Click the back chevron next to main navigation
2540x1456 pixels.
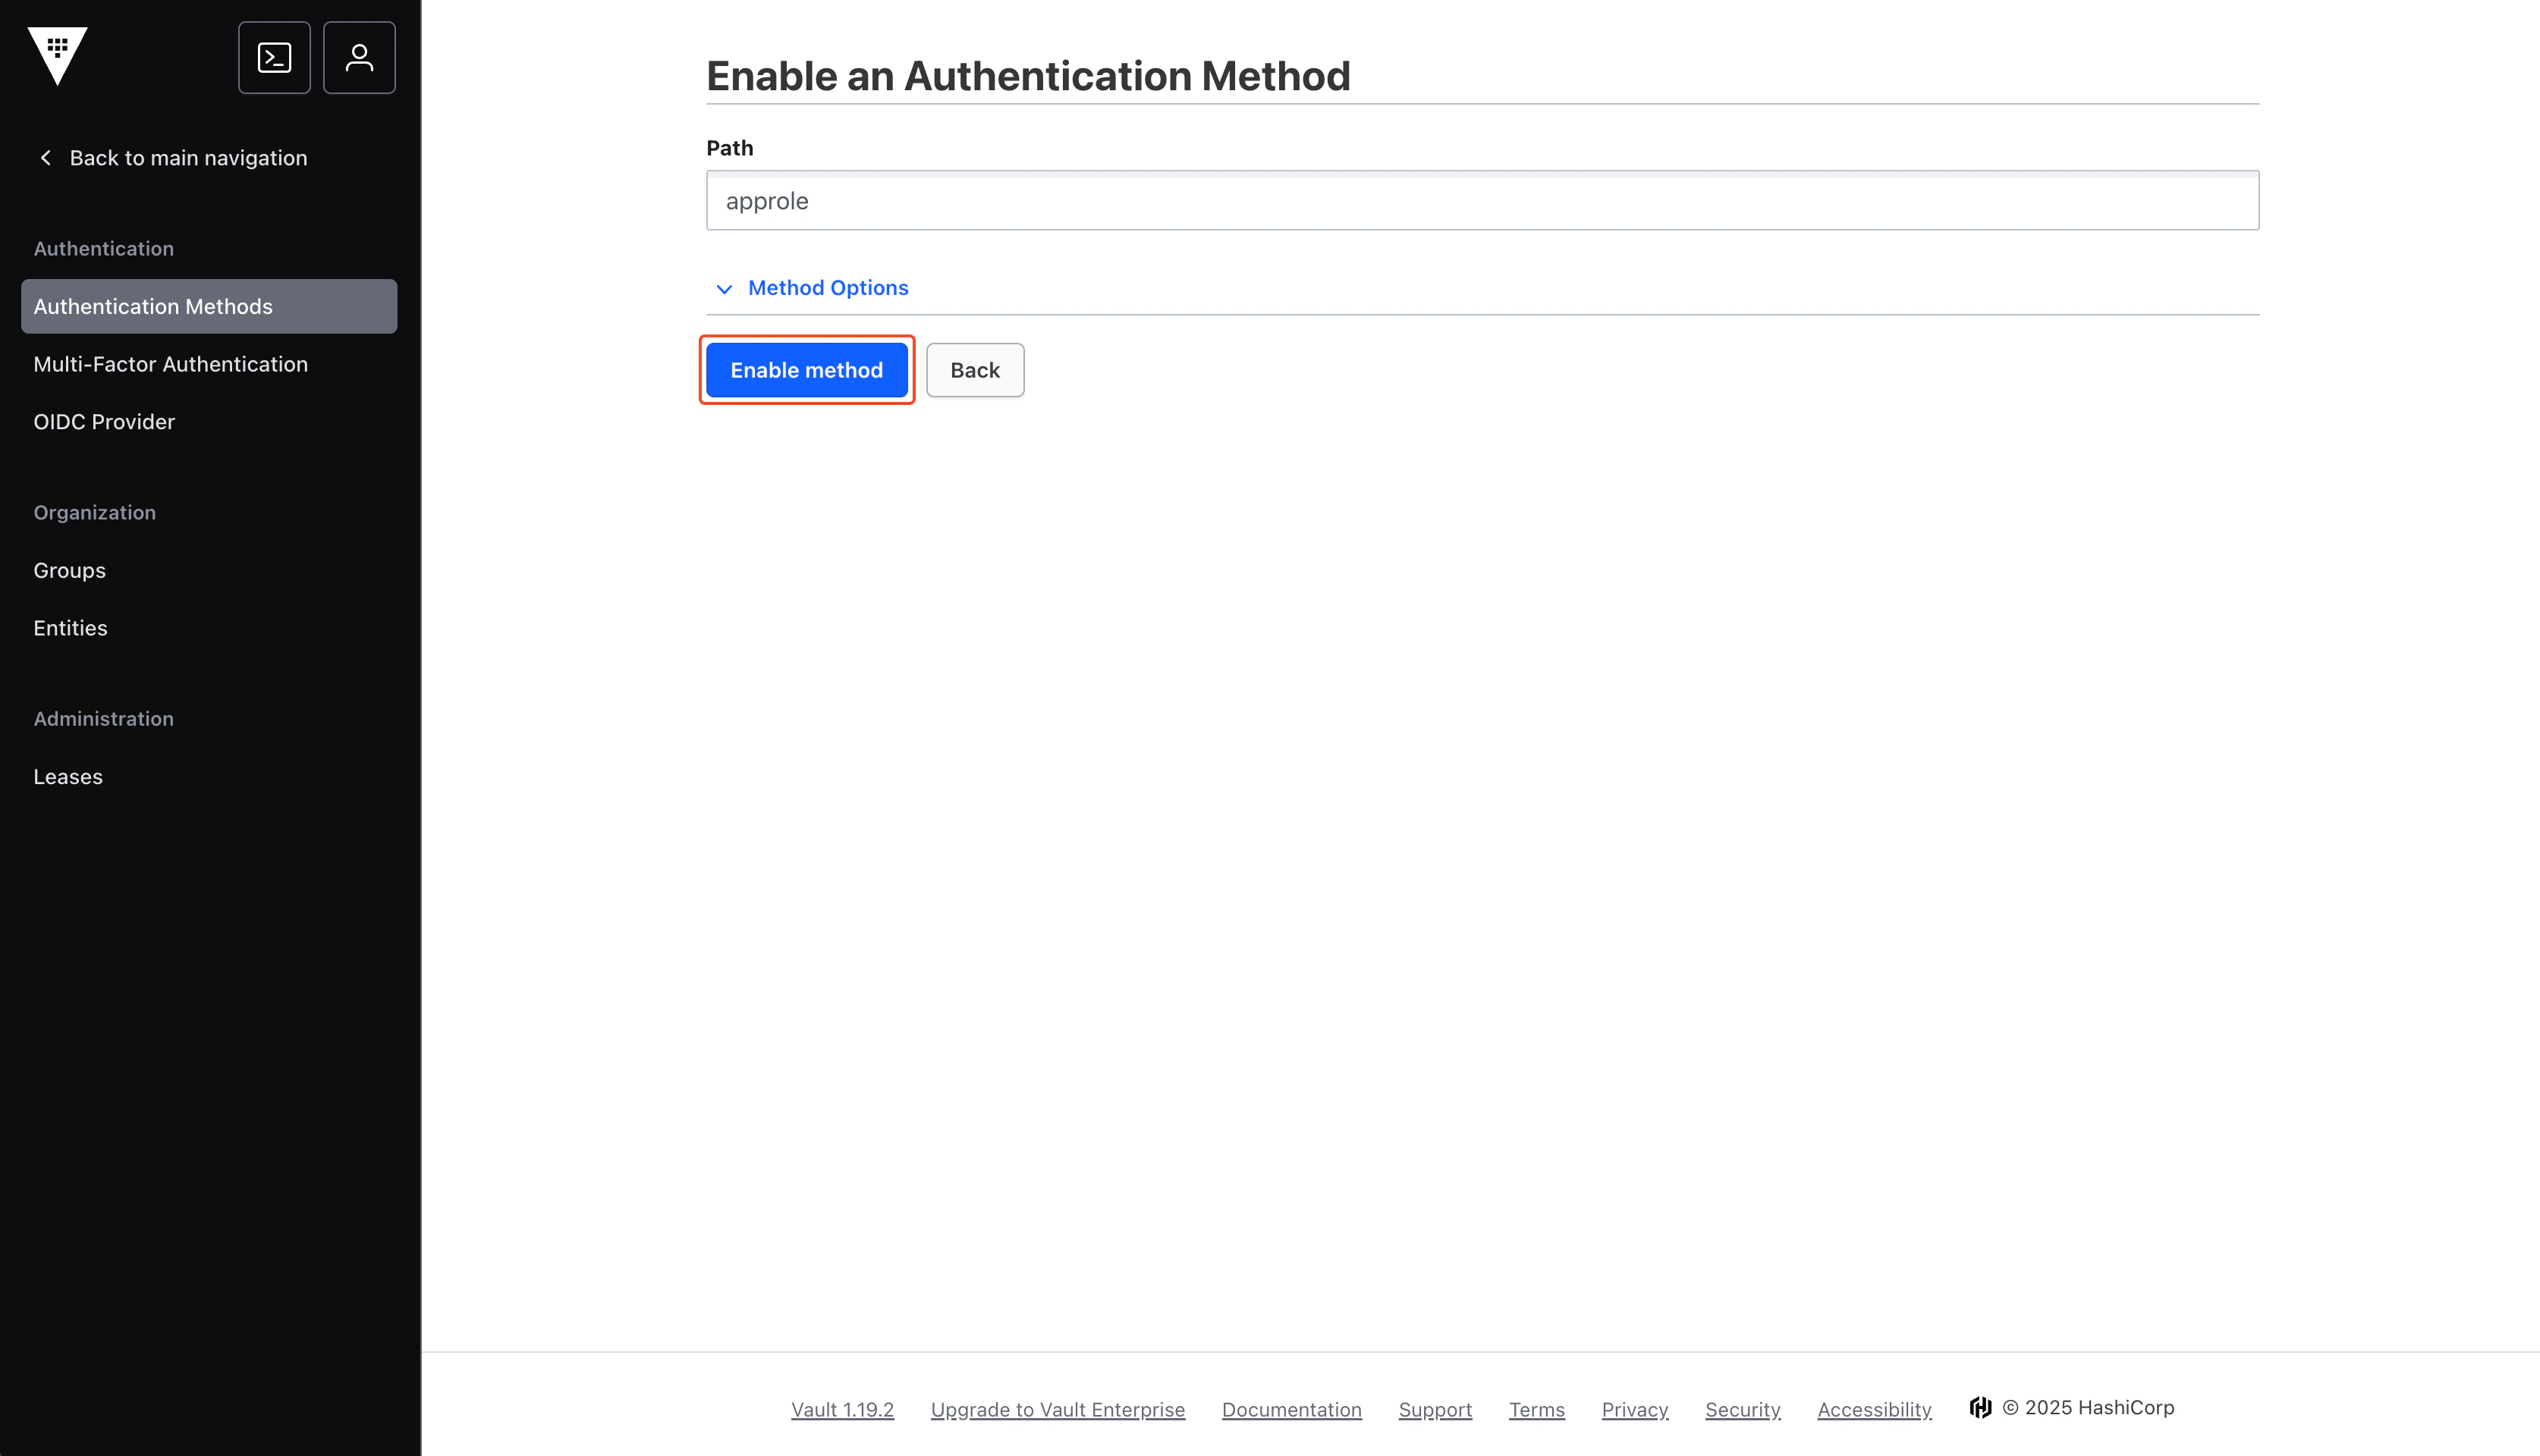pos(45,158)
